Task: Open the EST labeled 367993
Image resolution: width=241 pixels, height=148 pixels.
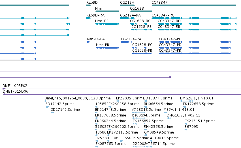Action: [191, 127]
